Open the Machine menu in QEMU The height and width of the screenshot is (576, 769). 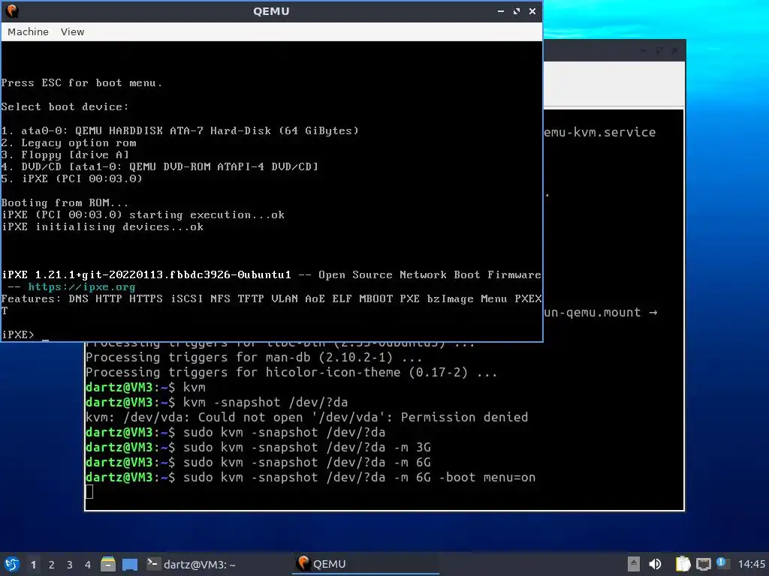coord(28,31)
